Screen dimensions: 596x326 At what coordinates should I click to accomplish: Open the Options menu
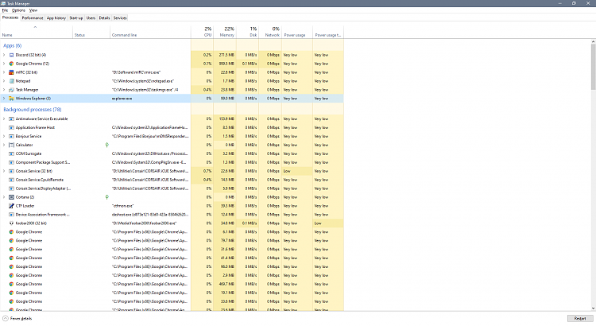click(18, 10)
